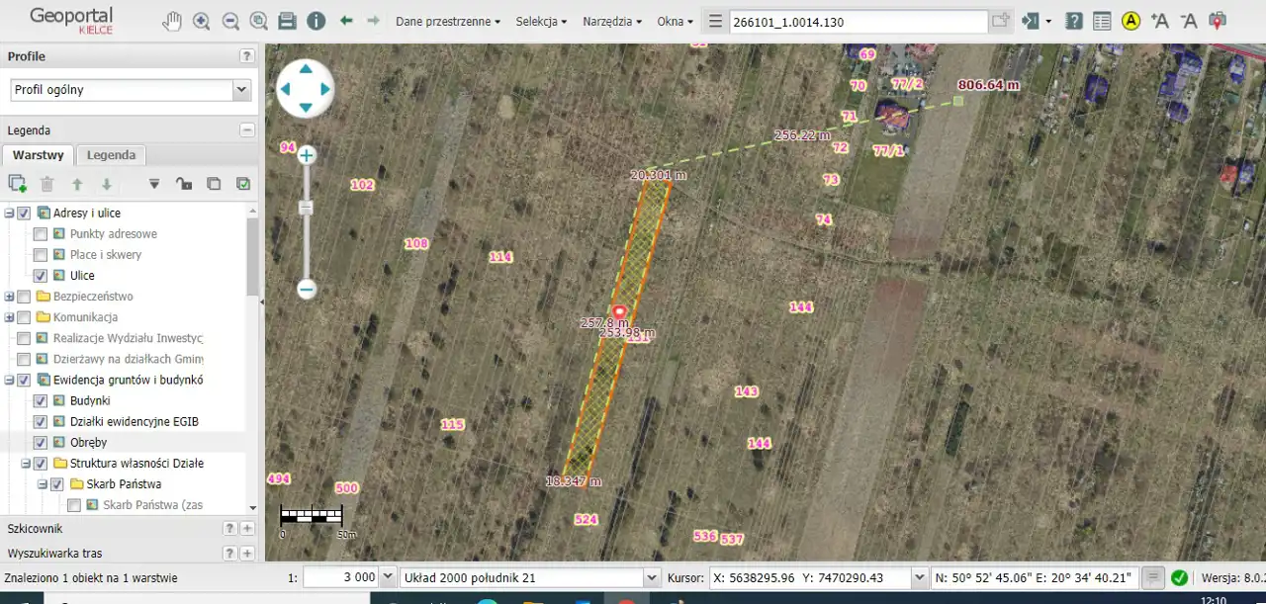Enable the Punkty adresowe layer
1266x604 pixels.
tap(41, 234)
